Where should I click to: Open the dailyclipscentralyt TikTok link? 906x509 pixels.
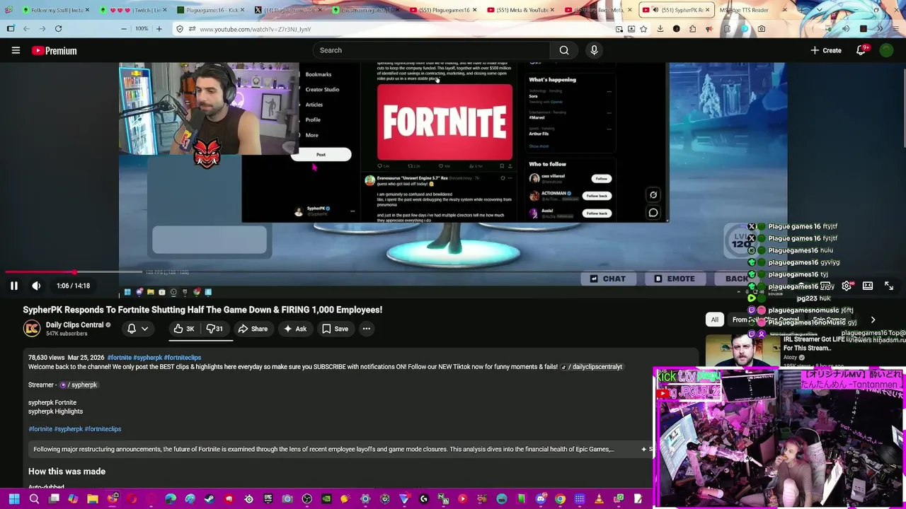(592, 367)
